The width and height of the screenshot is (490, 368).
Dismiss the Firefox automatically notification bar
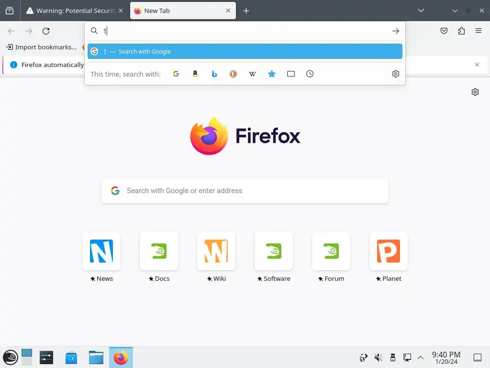pos(477,65)
